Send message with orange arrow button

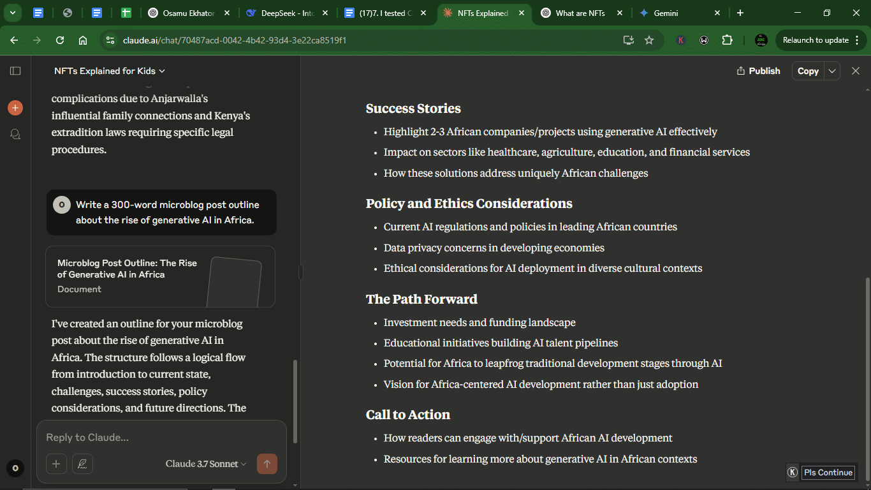[x=267, y=464]
